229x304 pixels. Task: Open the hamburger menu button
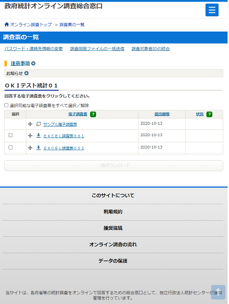212,10
